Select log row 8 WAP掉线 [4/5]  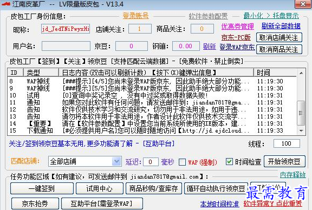[152, 81]
